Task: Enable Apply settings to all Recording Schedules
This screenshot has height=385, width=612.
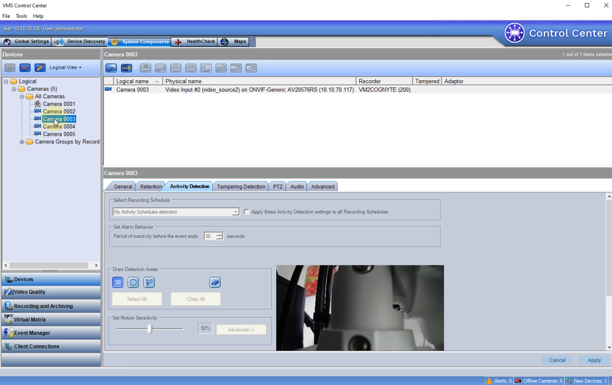Action: click(x=247, y=212)
